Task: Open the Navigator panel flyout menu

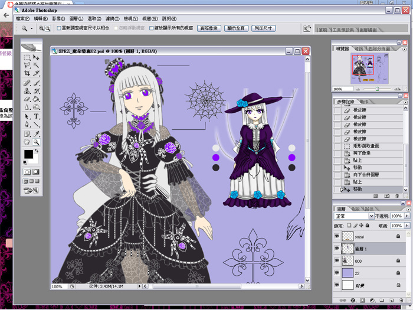Action: point(405,49)
